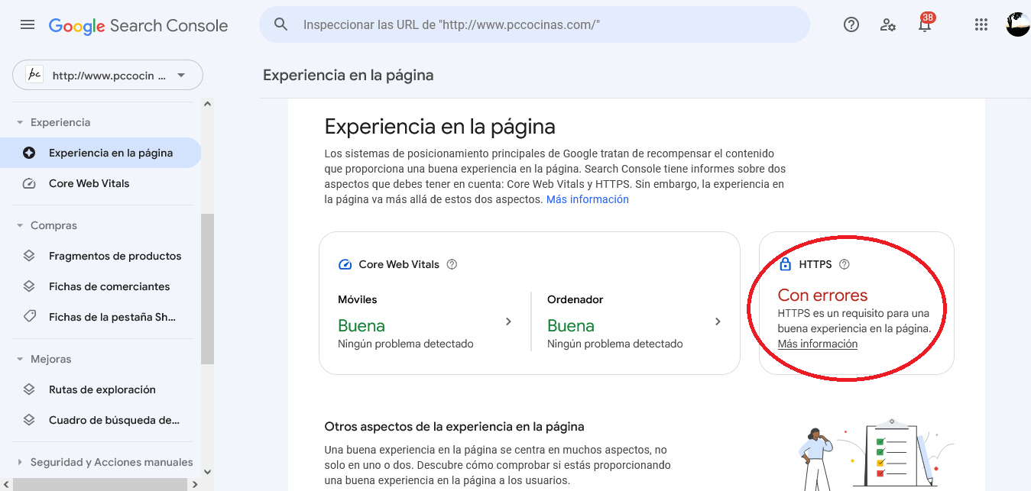Image resolution: width=1031 pixels, height=491 pixels.
Task: Click help icon next to HTTPS
Action: pyautogui.click(x=845, y=264)
